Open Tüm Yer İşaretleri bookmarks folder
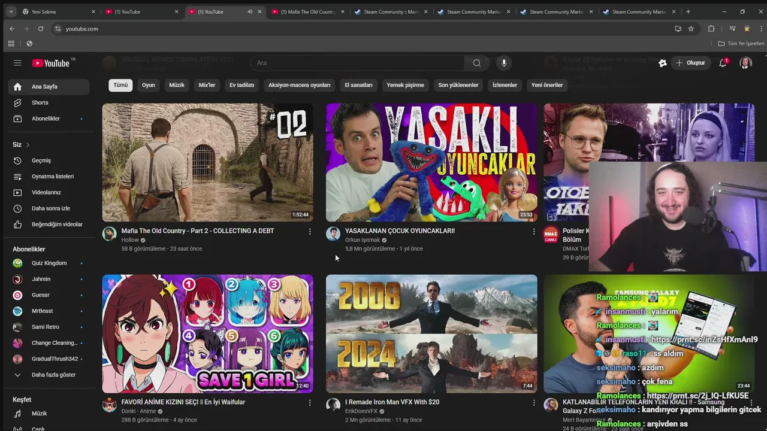Viewport: 767px width, 431px height. pyautogui.click(x=741, y=44)
